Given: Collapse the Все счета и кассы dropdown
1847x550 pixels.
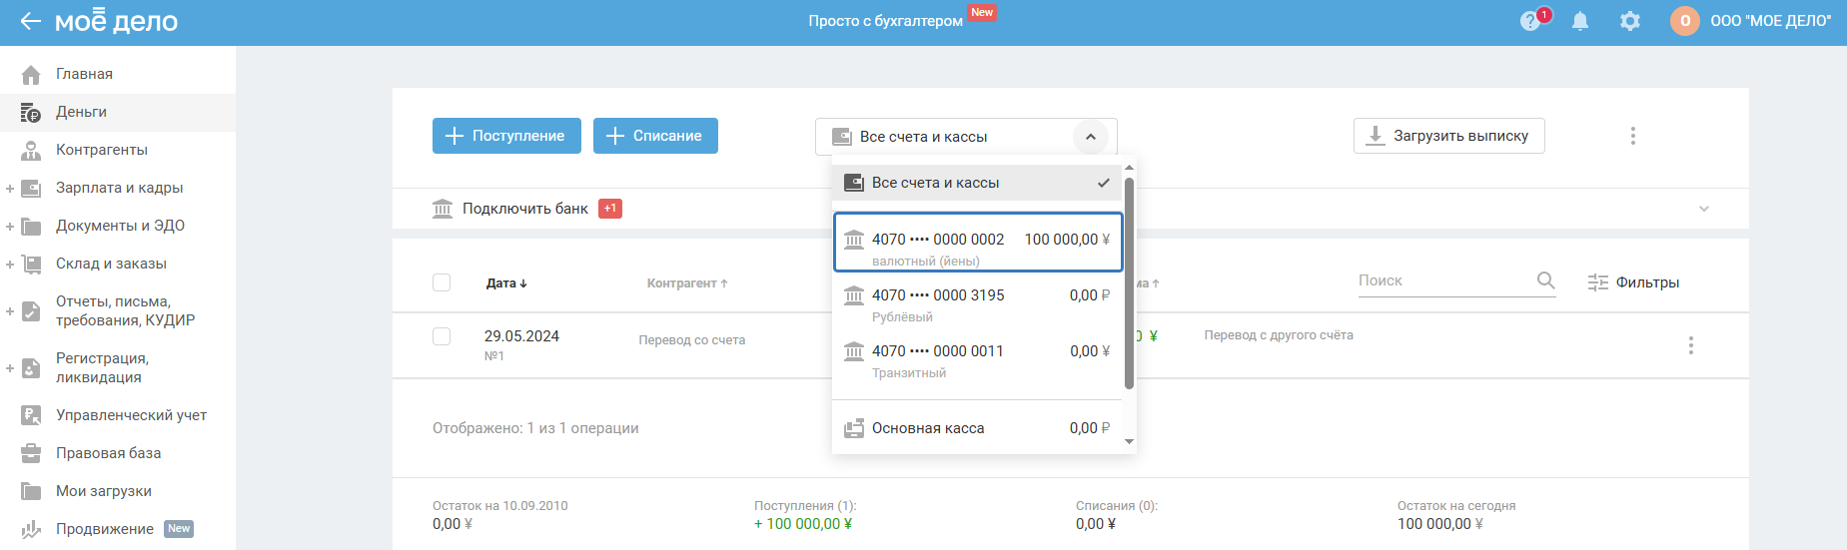Looking at the screenshot, I should tap(1091, 137).
